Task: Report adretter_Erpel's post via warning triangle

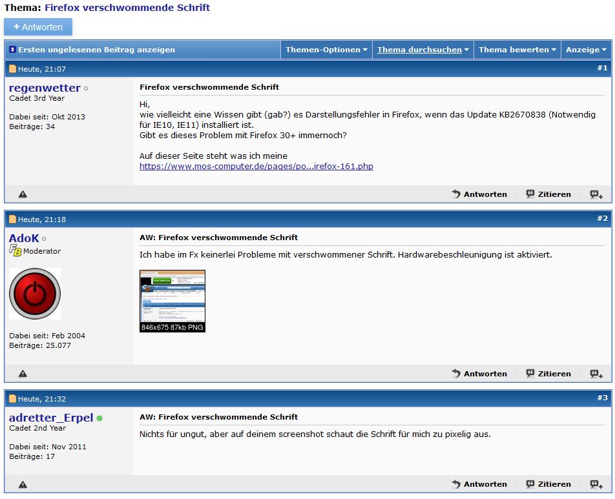Action: point(23,485)
